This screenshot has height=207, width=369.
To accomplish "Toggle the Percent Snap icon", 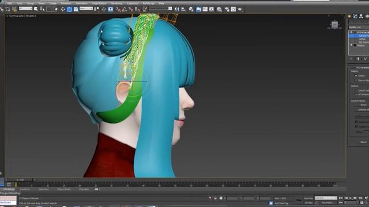I will (131, 9).
